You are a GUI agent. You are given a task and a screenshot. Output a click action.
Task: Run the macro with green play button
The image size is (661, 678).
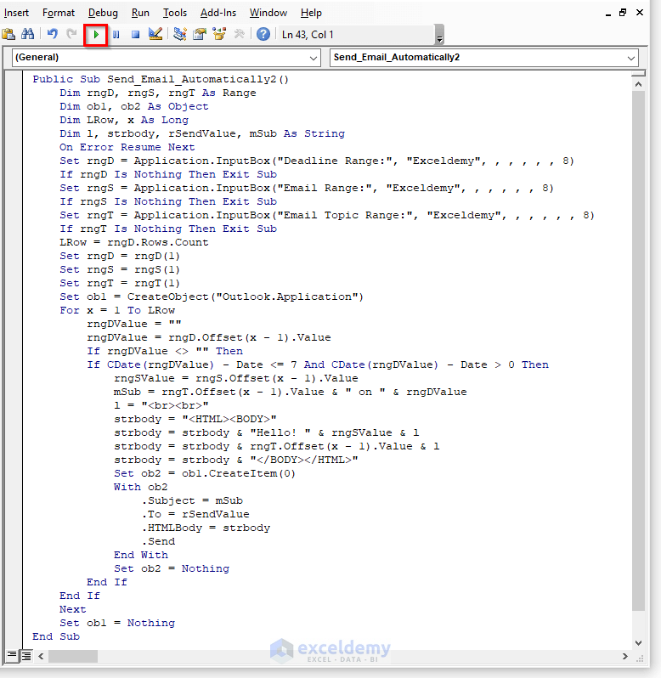click(x=95, y=35)
